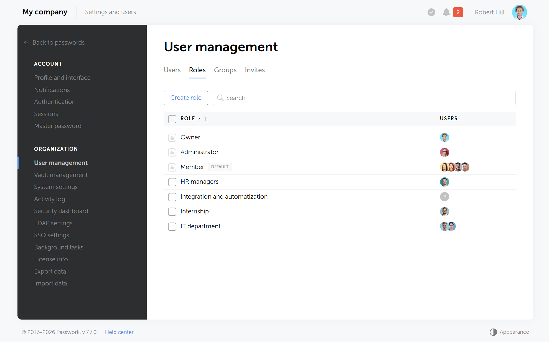
Task: Check the HR managers role checkbox
Action: tap(172, 182)
